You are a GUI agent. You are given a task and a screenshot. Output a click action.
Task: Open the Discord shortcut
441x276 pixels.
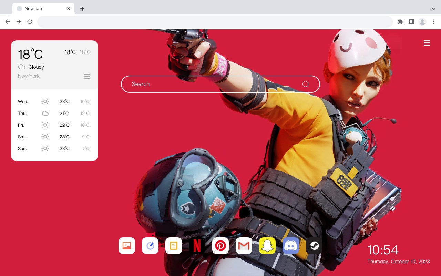pos(291,246)
